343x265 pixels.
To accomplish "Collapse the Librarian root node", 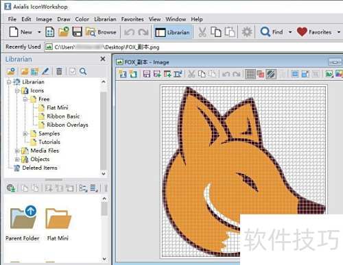I will coord(9,81).
